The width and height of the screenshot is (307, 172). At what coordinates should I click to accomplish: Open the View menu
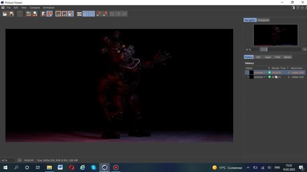pos(24,8)
